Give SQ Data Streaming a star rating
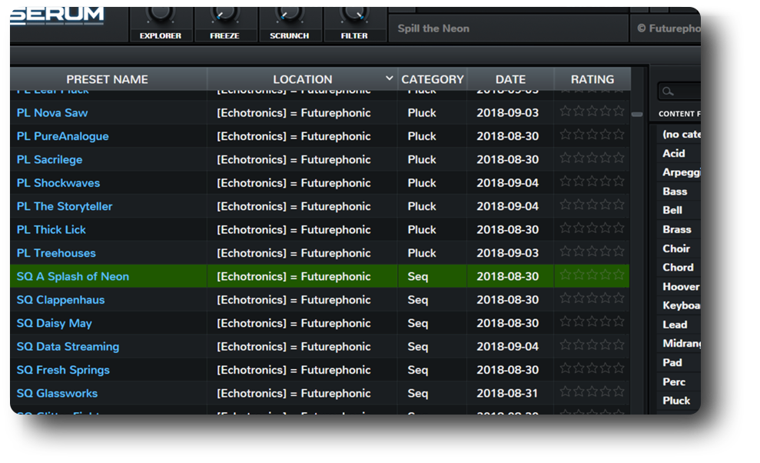 (592, 345)
